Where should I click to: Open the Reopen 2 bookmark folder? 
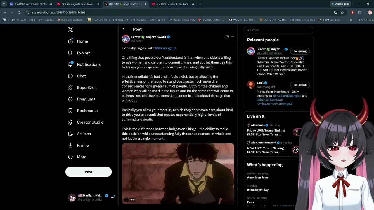(x=139, y=20)
